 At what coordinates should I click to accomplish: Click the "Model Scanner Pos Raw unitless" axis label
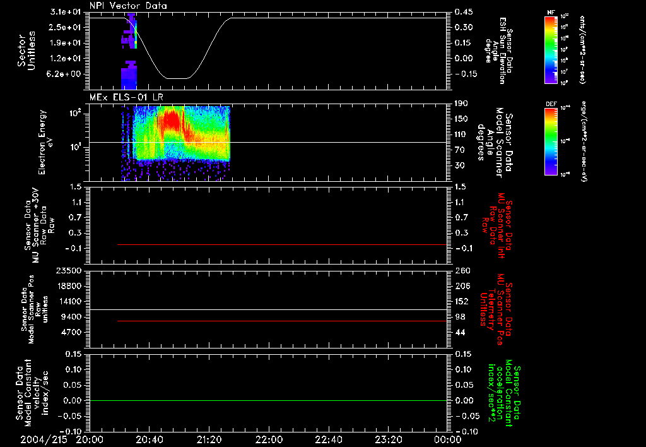35,309
